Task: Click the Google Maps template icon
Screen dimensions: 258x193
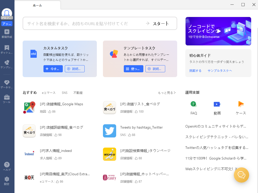Action: [29, 108]
